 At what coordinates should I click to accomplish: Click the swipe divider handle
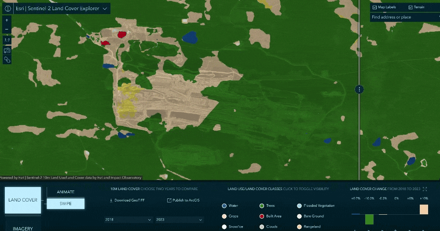click(359, 89)
